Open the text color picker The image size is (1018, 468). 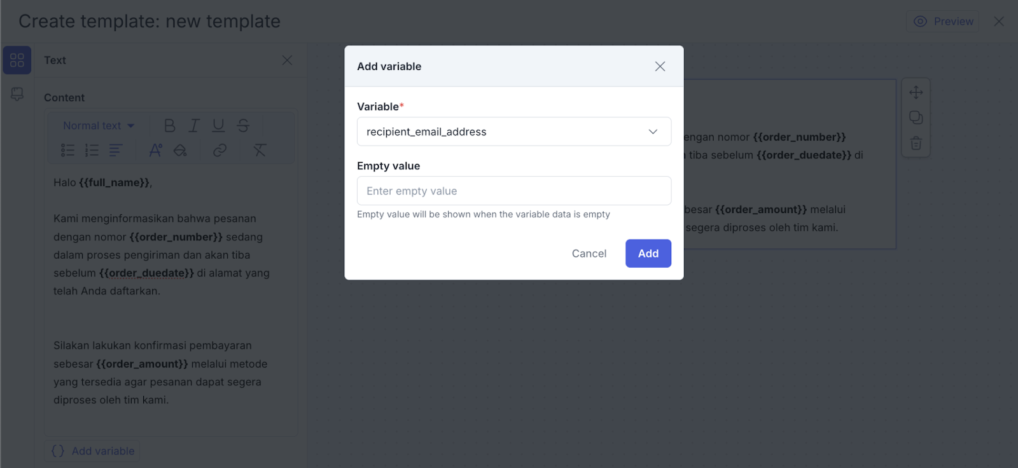click(155, 150)
